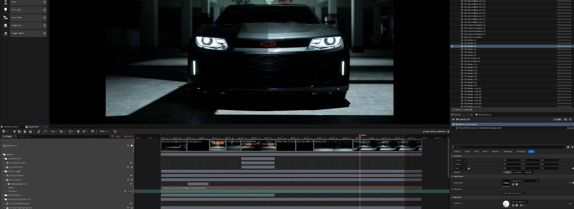This screenshot has width=574, height=209.
Task: Toggle show favorites star in Details
Action: 573,147
